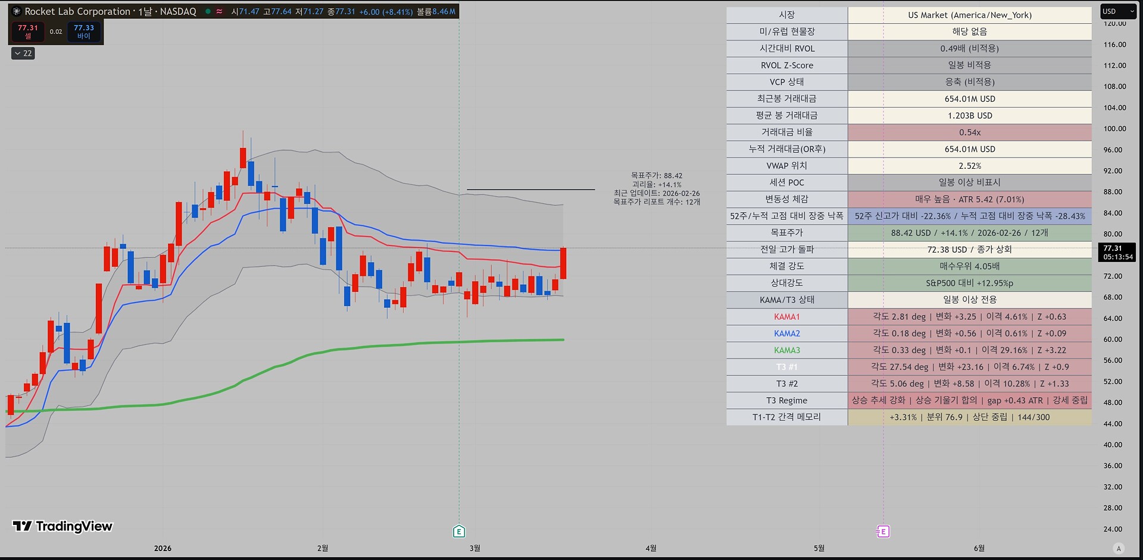Click the 77.33 buy button

[x=84, y=32]
